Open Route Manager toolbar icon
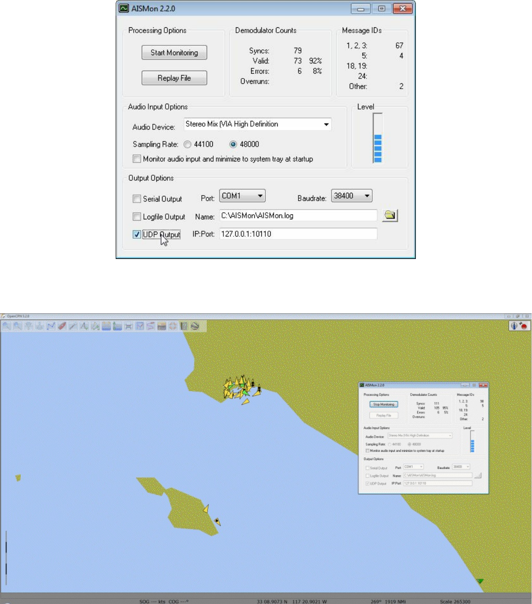Screen dimensions: 532x604 [140, 326]
